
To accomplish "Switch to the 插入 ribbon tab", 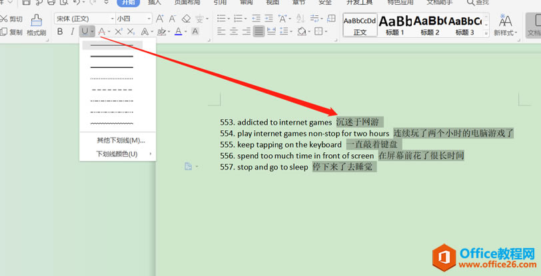I will click(154, 3).
